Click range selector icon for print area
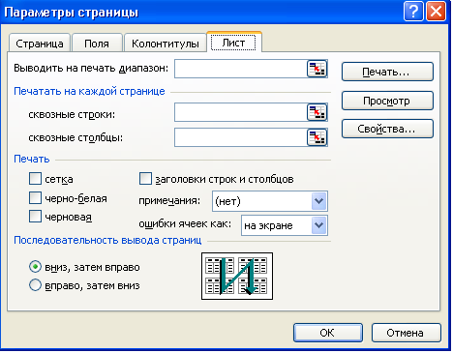This screenshot has width=453, height=353. (317, 69)
